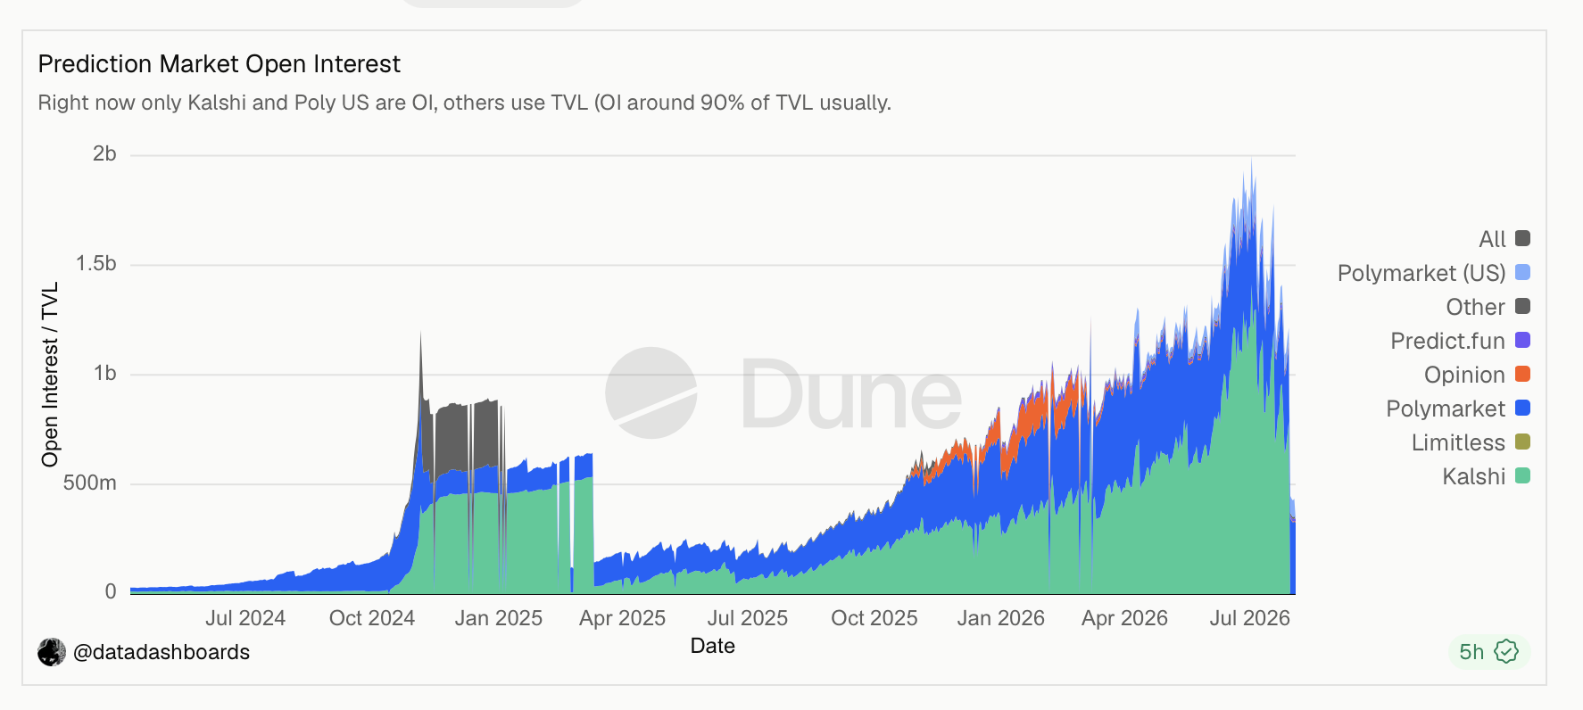
Task: Select the chart description subtitle text
Action: (x=464, y=103)
